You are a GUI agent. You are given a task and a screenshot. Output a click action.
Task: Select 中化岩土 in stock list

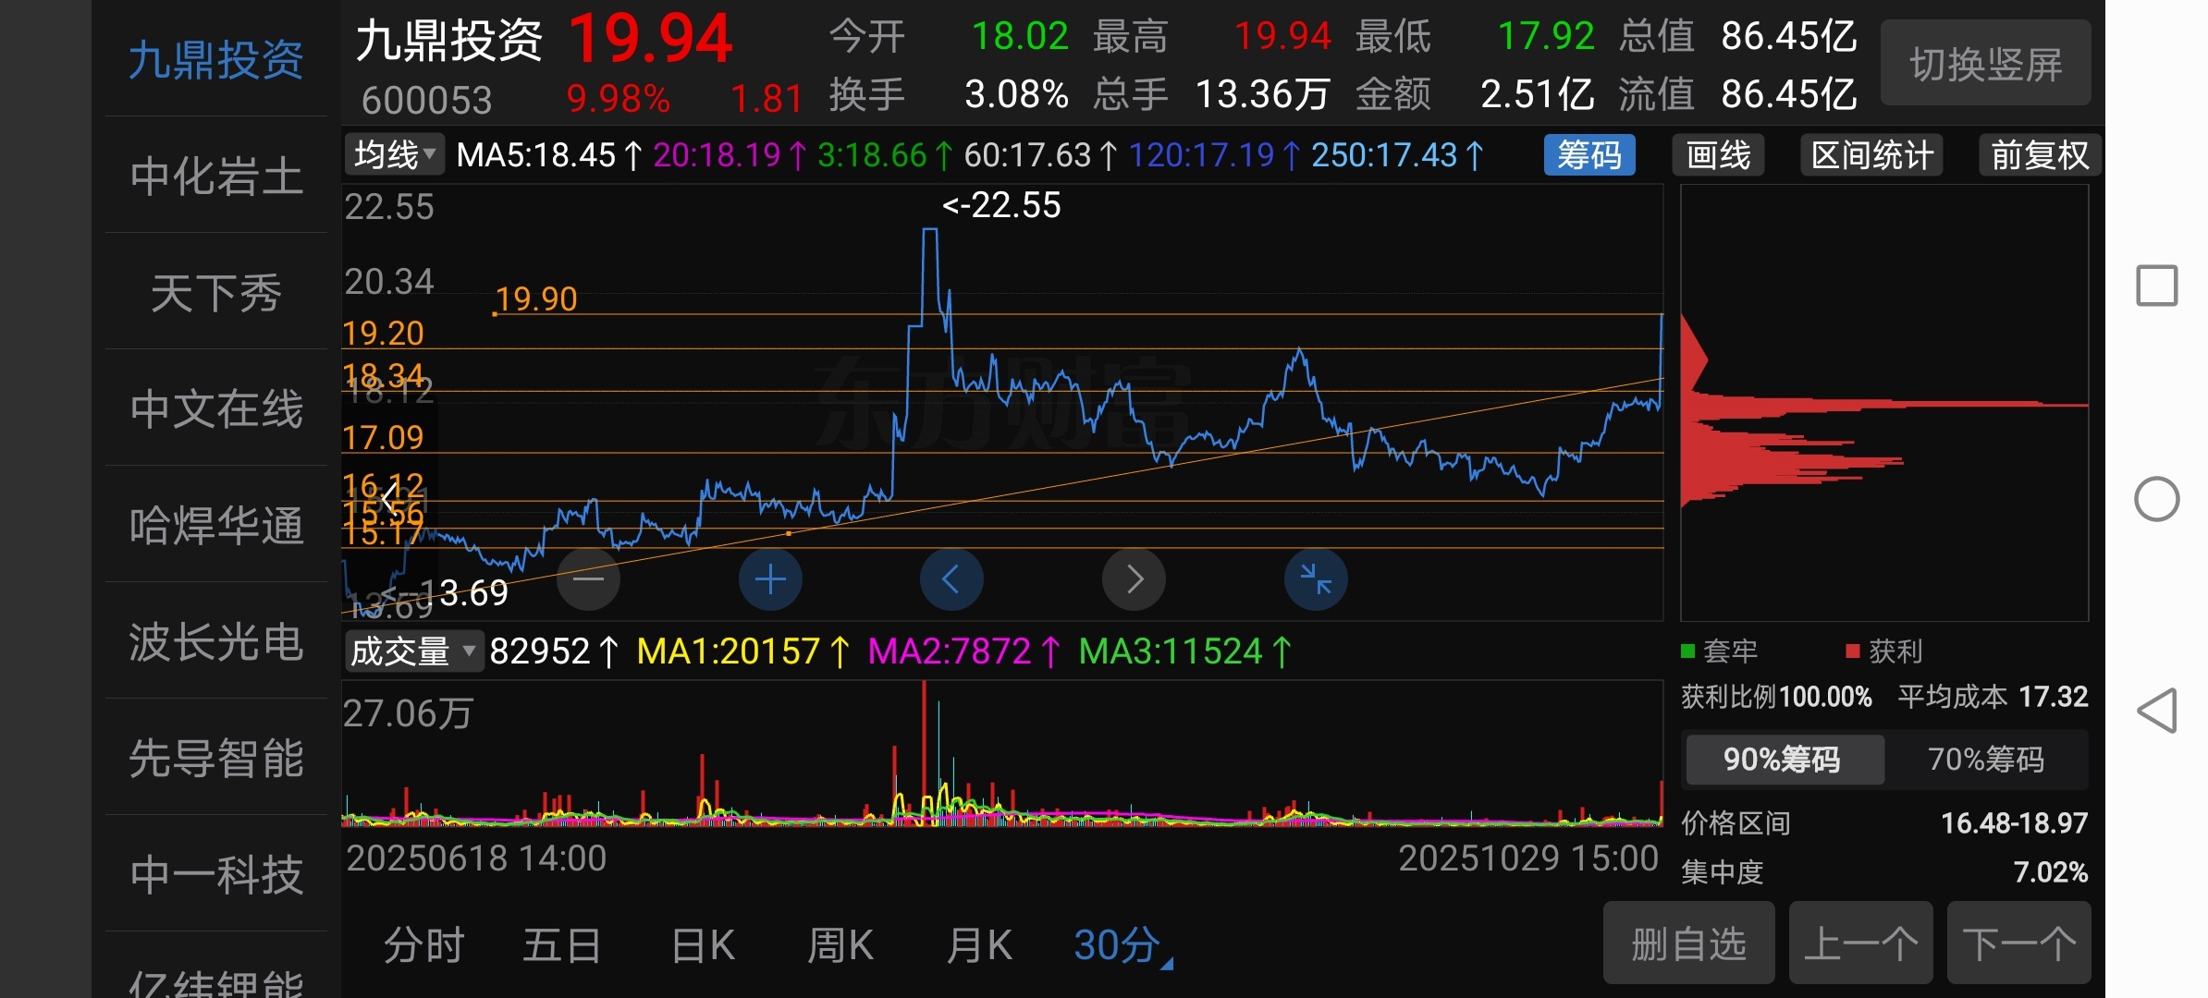click(x=216, y=176)
